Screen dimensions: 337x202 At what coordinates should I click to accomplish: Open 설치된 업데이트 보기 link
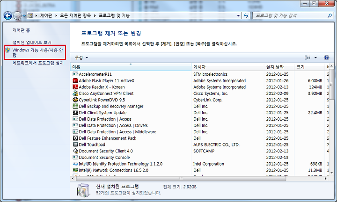[32, 42]
